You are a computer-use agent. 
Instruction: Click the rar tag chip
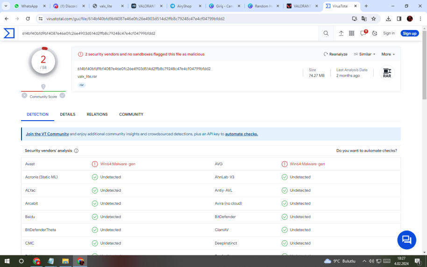81,85
